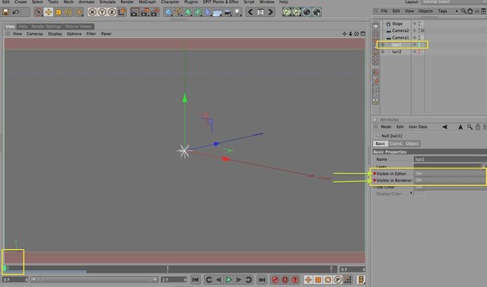The height and width of the screenshot is (287, 487).
Task: Switch to the Picture Viewer tab
Action: coord(78,27)
